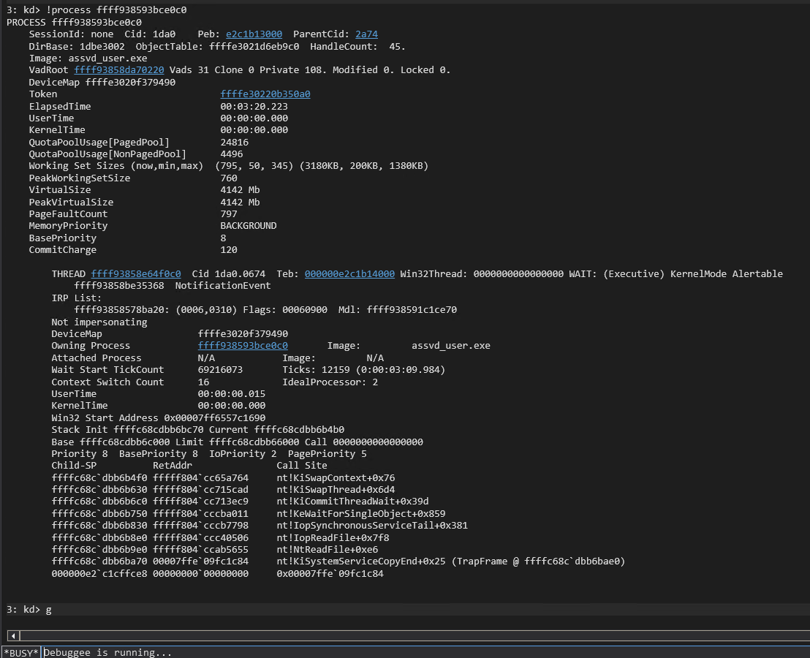The image size is (810, 658).
Task: Click the *BUSY* status prompt
Action: 20,652
